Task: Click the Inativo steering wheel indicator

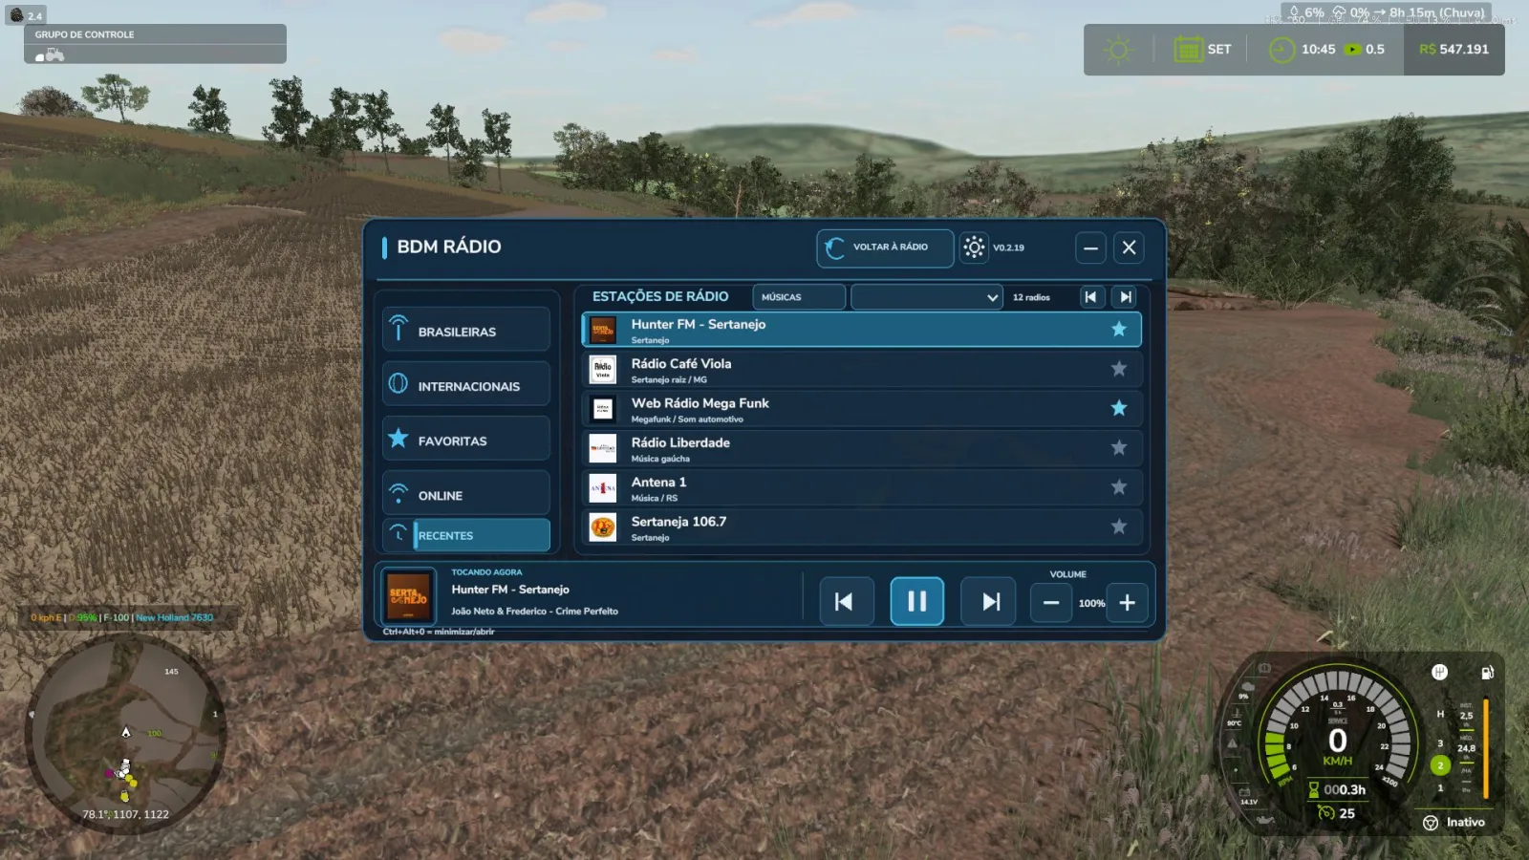Action: (1431, 823)
